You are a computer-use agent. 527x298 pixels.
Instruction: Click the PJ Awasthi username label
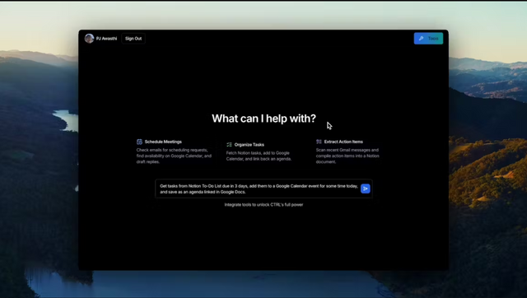(106, 39)
